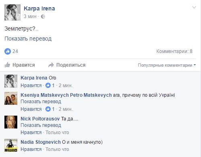Like Nick Poltorausov's comment via Нравится
The image size is (201, 157).
tap(31, 133)
